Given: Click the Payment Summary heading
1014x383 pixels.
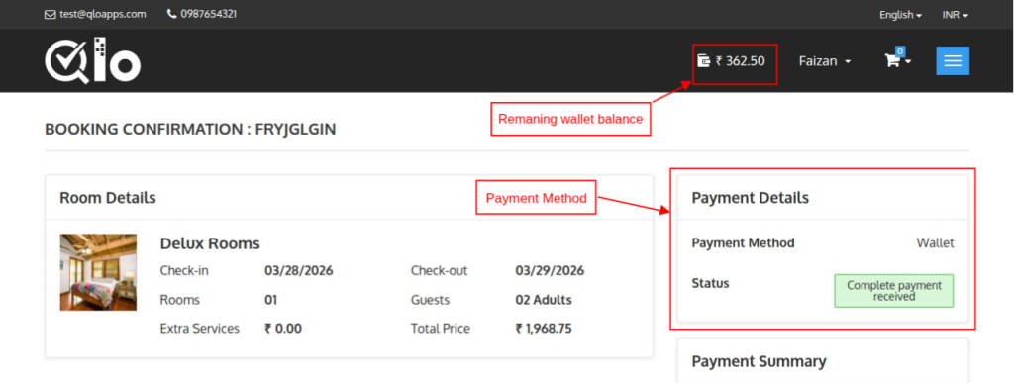Looking at the screenshot, I should point(759,361).
